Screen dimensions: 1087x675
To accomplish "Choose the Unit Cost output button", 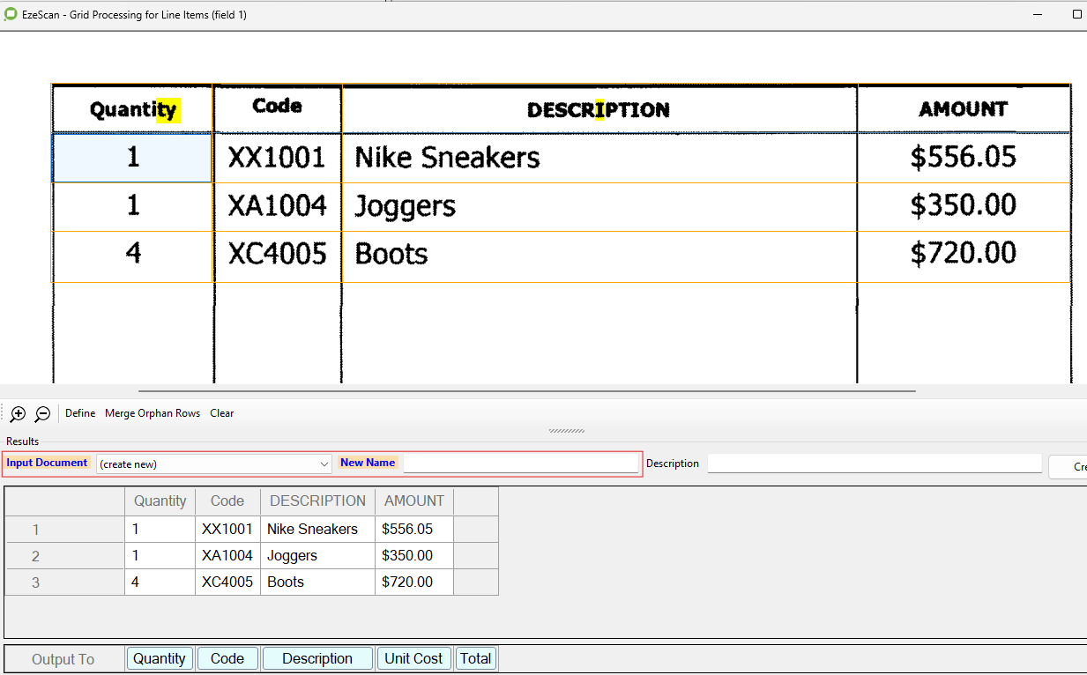I will tap(413, 658).
